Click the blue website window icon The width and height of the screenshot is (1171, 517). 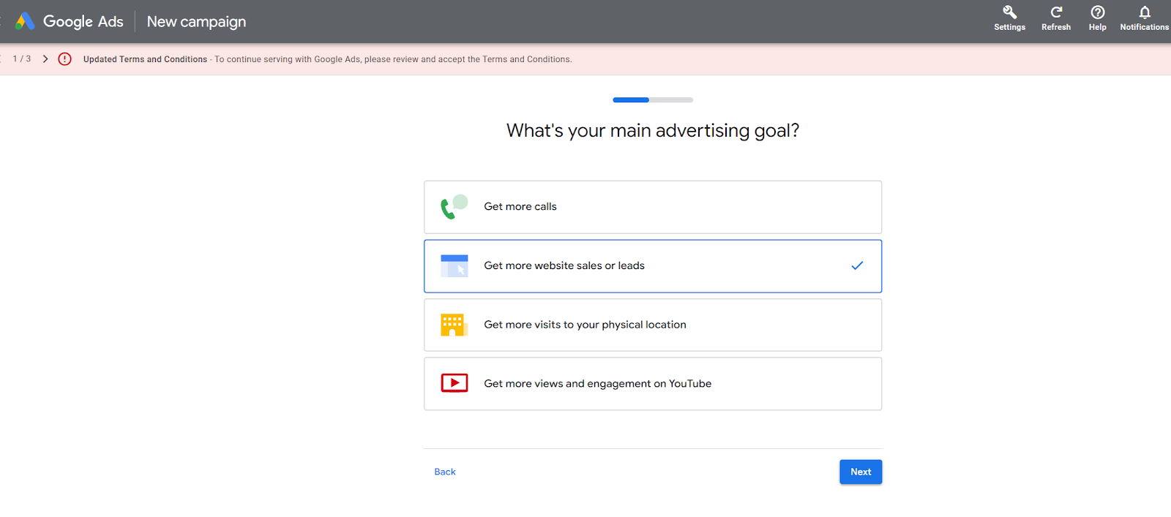click(x=454, y=265)
